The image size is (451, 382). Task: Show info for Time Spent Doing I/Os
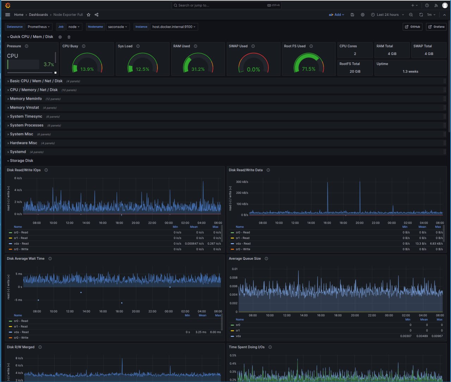tap(270, 347)
